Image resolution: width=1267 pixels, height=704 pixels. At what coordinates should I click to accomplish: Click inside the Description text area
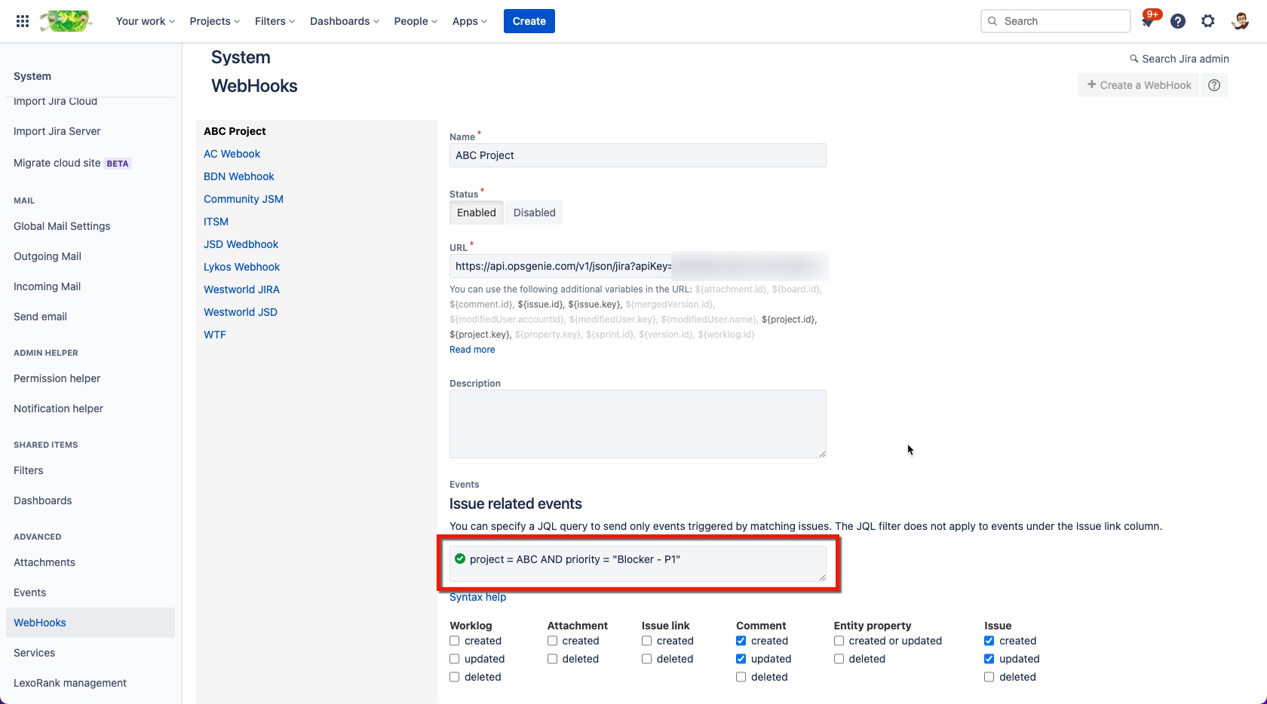(x=637, y=424)
